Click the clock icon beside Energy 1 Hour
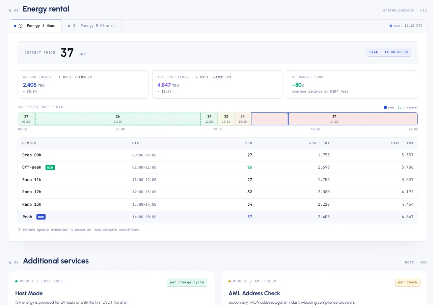The width and height of the screenshot is (433, 305). [x=21, y=26]
